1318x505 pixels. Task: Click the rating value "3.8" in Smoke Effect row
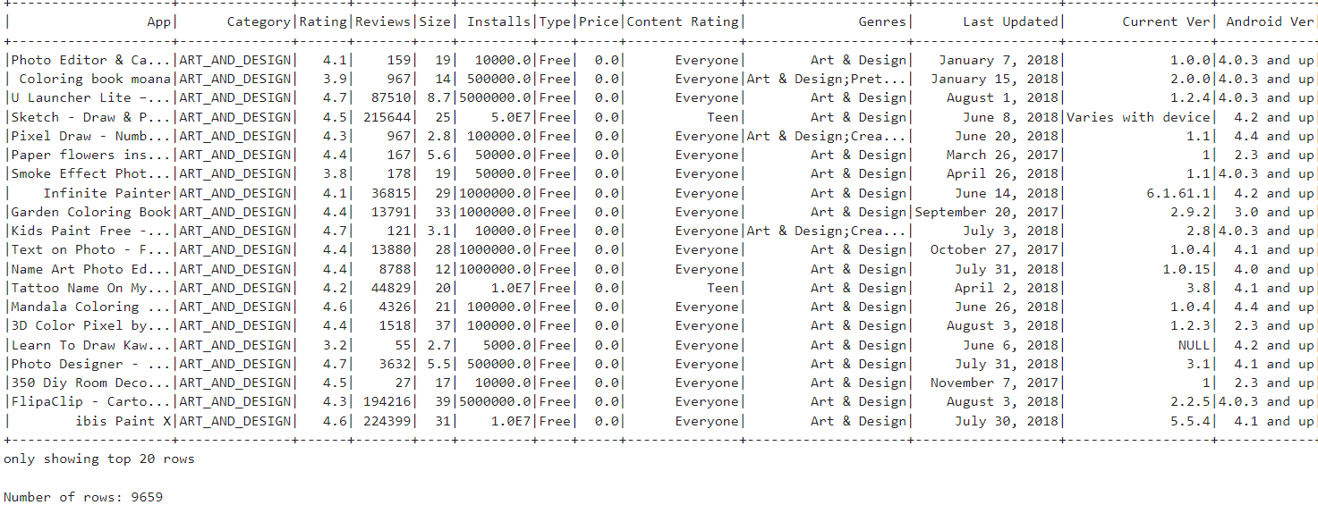pyautogui.click(x=335, y=174)
